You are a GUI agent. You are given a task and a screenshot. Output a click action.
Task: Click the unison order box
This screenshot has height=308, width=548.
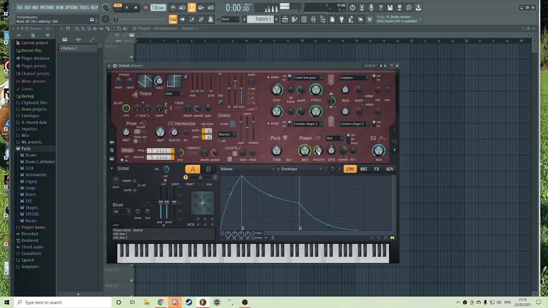point(233,124)
